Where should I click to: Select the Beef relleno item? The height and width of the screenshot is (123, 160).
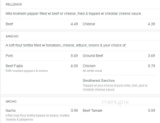click(9, 24)
